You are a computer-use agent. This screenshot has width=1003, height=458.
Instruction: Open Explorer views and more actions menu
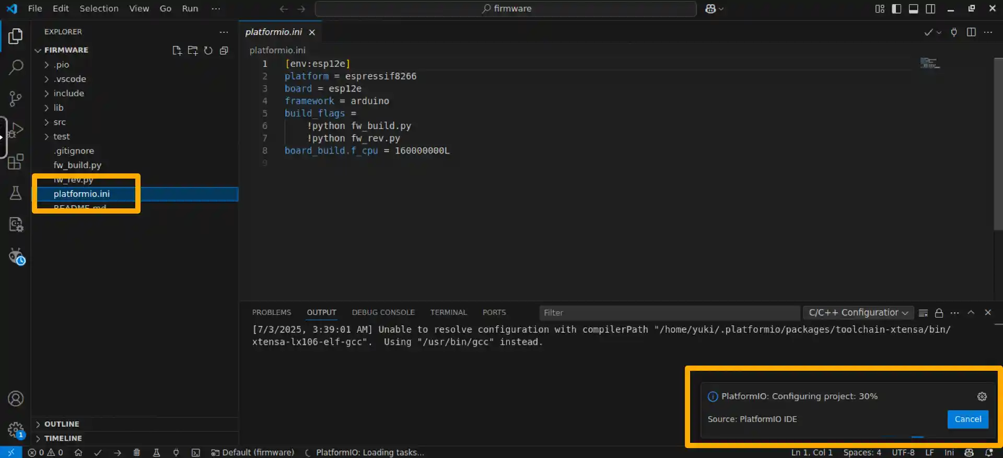[224, 32]
